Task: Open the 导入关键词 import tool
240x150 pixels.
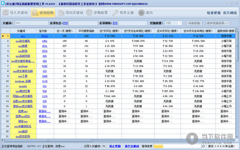Action: 15,13
